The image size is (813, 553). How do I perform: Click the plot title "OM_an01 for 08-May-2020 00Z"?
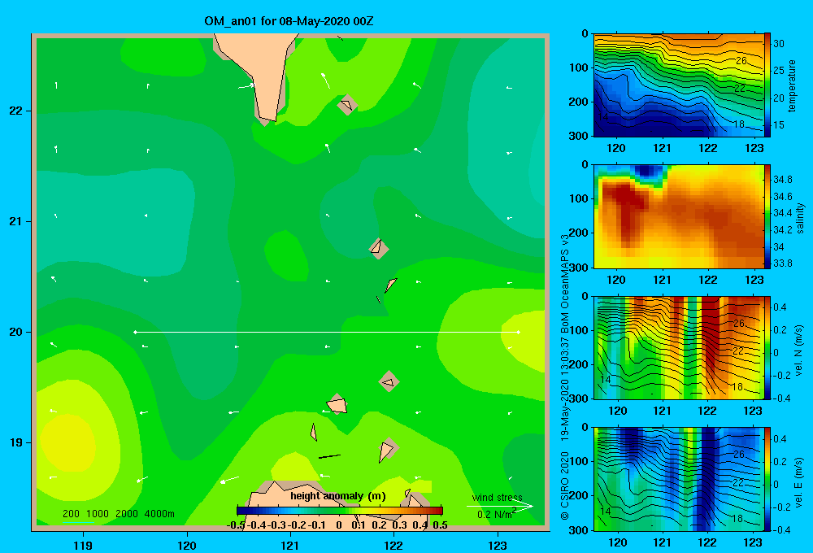[x=289, y=21]
